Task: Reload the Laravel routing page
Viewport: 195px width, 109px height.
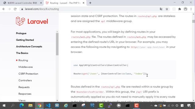Action: pos(15,9)
